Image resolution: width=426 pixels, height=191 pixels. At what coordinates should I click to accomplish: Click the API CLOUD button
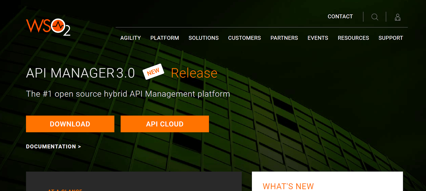click(x=165, y=124)
